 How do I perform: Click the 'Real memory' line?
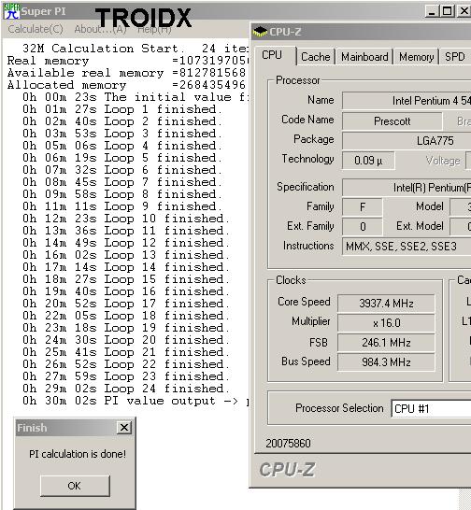coord(128,61)
